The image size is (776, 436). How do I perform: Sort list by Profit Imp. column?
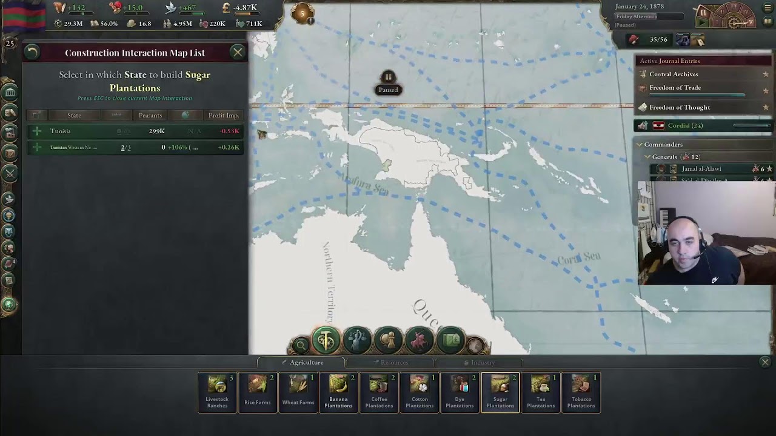pyautogui.click(x=224, y=115)
